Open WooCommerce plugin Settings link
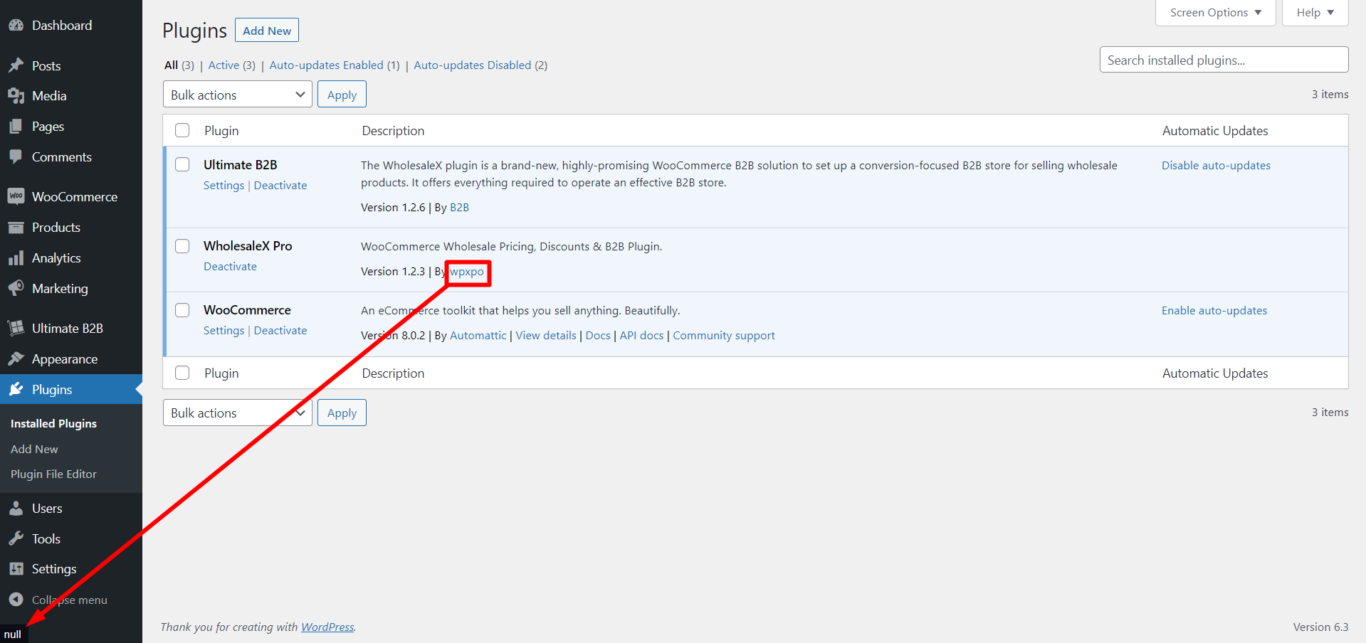 coord(224,331)
